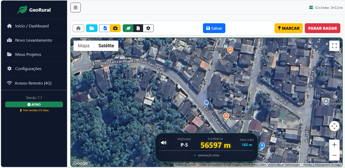Click the home icon in the toolbar

point(78,28)
